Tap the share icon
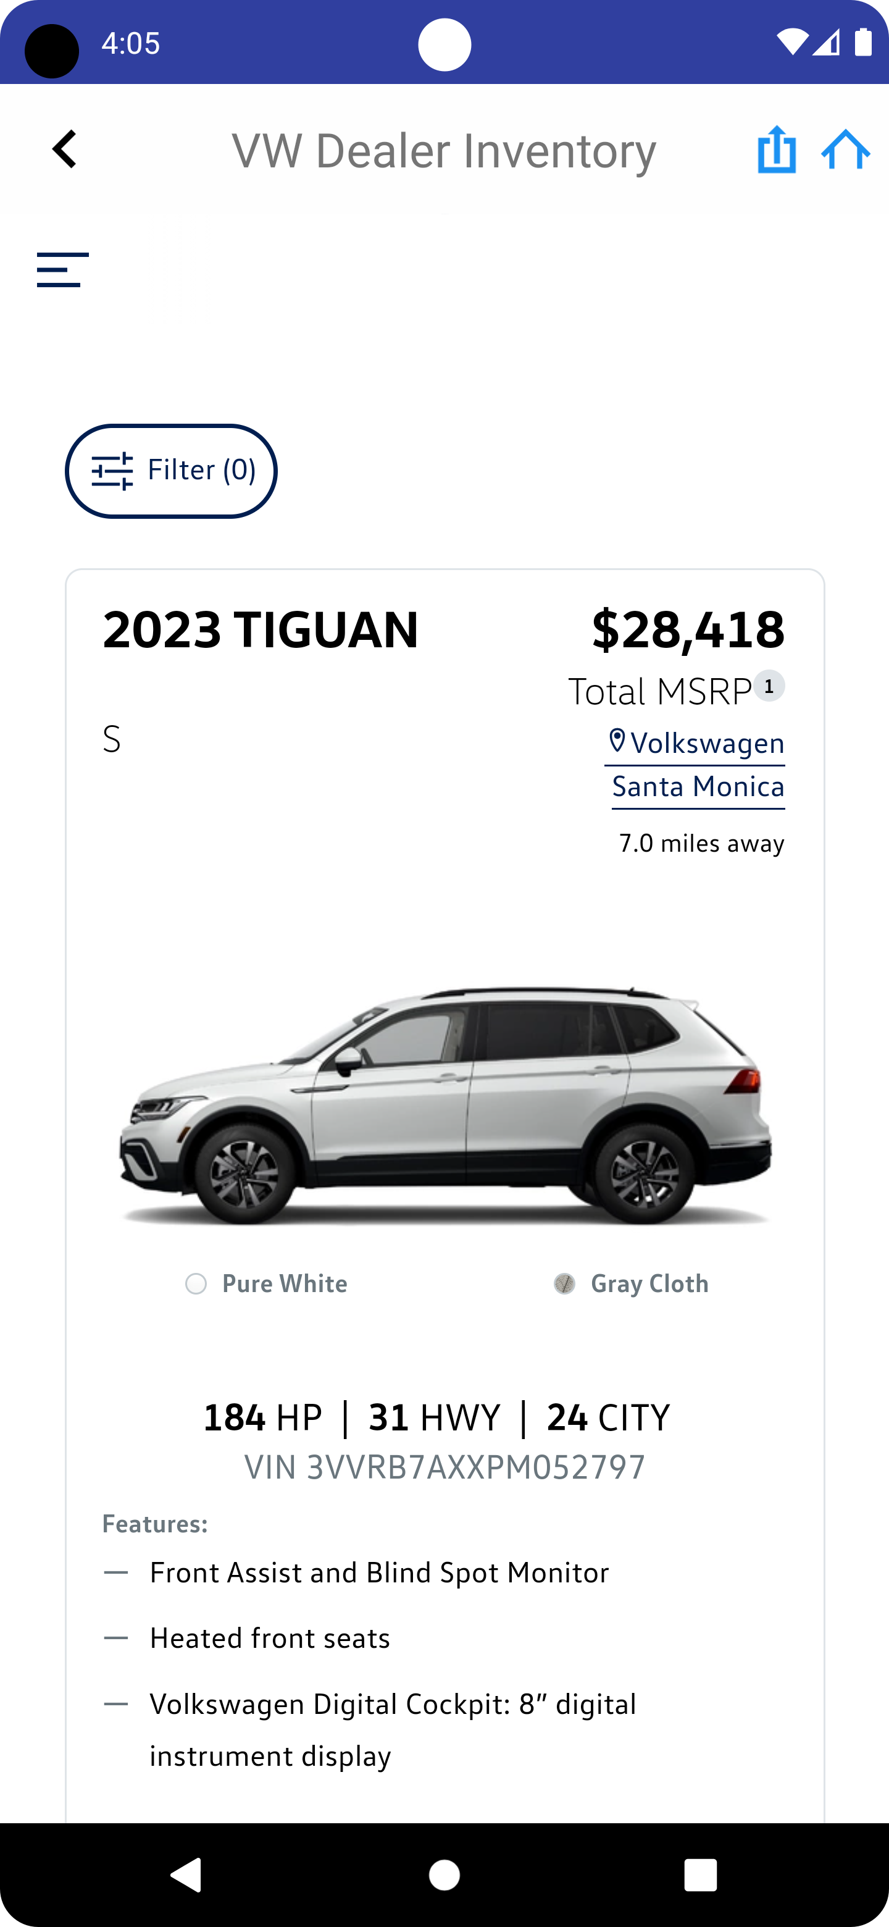This screenshot has height=1927, width=889. click(776, 149)
